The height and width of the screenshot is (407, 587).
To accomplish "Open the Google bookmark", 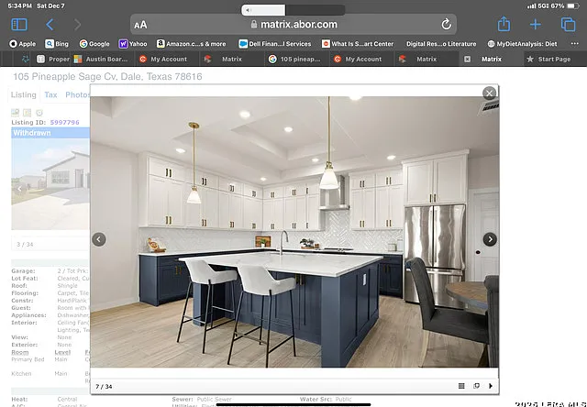I will (94, 44).
